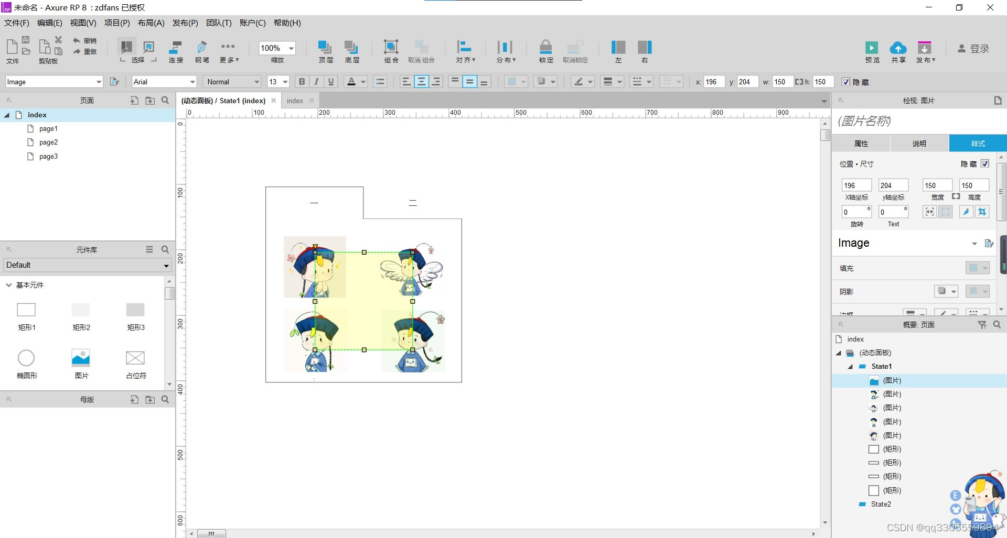Click the Group (组合) icon

[x=391, y=47]
